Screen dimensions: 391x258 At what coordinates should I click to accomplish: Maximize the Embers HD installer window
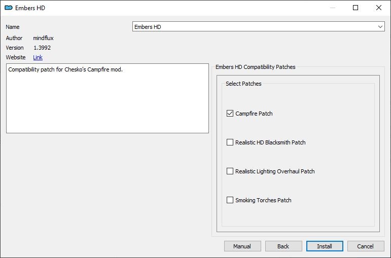[356, 8]
